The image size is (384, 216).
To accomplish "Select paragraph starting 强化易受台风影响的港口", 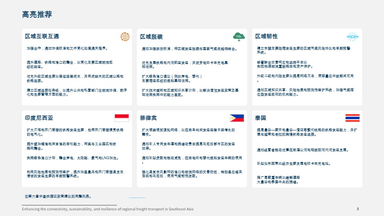I will tap(192, 174).
